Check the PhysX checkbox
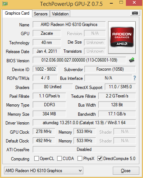Image resolution: width=143 pixels, height=178 pixels. (x=80, y=159)
